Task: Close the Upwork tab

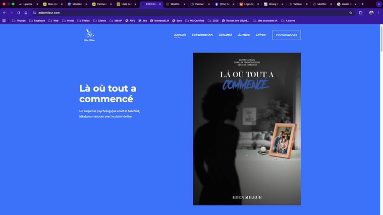Action: tap(37, 4)
